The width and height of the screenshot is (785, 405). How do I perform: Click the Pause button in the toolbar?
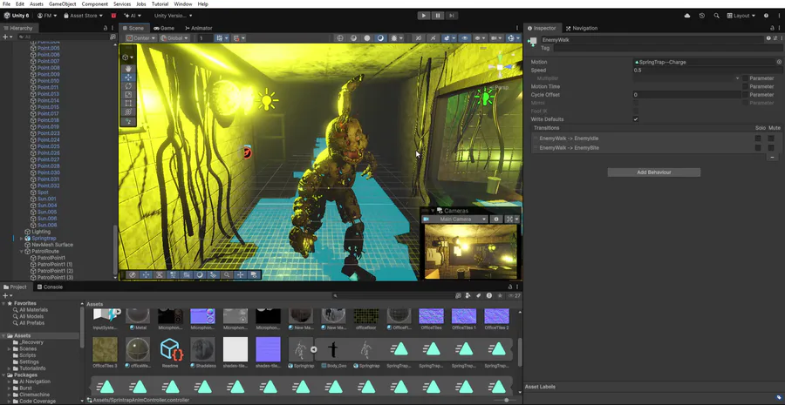click(x=438, y=16)
